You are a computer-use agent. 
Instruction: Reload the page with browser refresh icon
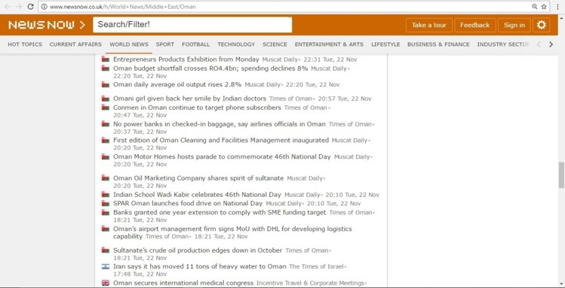31,7
